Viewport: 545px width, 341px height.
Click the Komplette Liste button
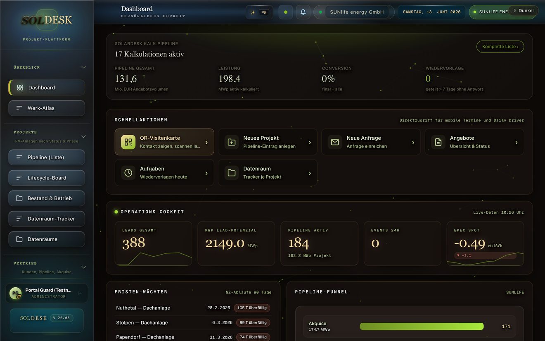coord(500,47)
